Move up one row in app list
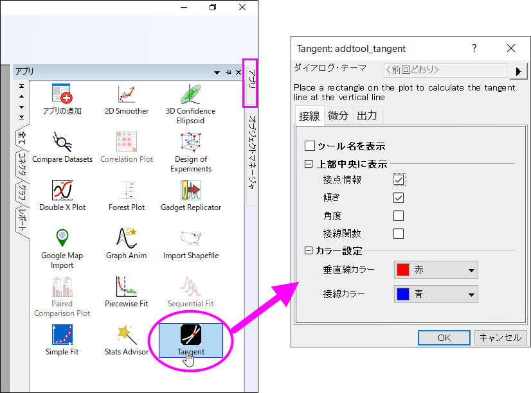531x393 pixels. [22, 97]
